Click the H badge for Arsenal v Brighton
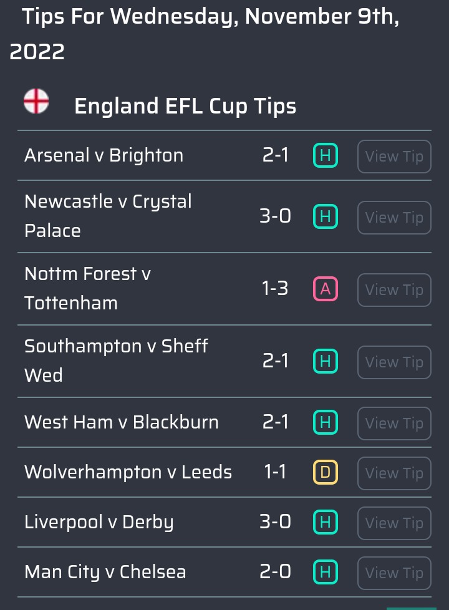This screenshot has width=449, height=610. tap(326, 155)
